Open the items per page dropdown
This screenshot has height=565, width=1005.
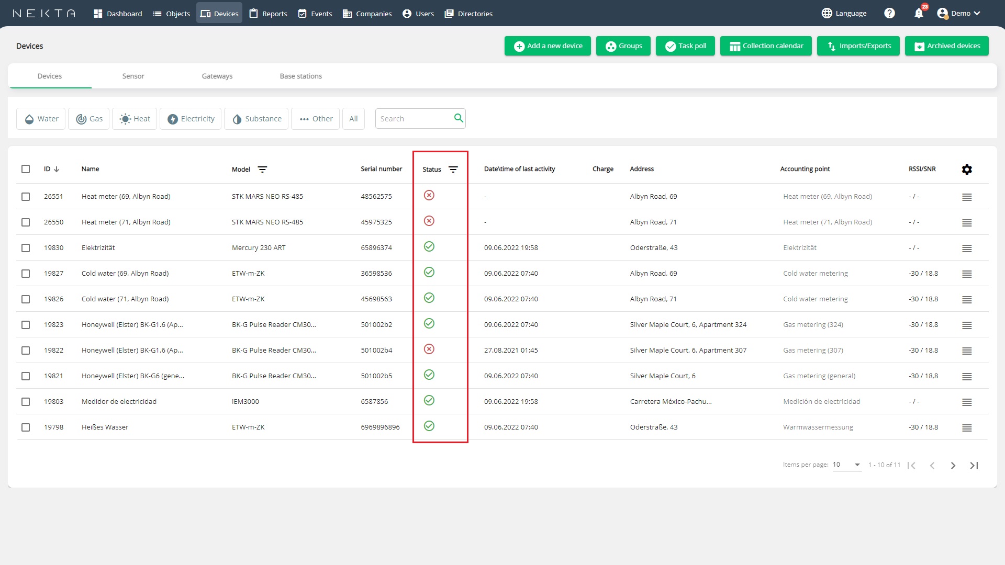click(x=847, y=465)
